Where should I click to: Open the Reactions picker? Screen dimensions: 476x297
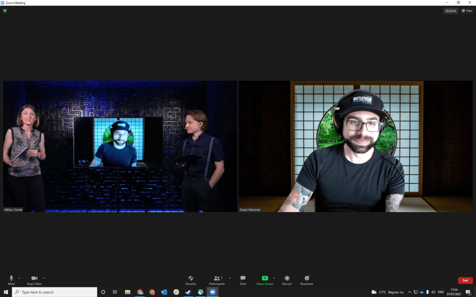click(306, 279)
